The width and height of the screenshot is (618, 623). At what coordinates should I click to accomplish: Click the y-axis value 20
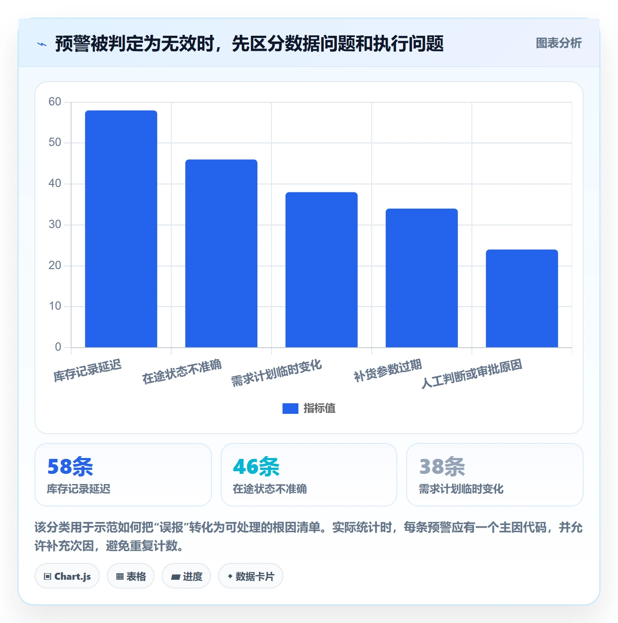(x=55, y=265)
